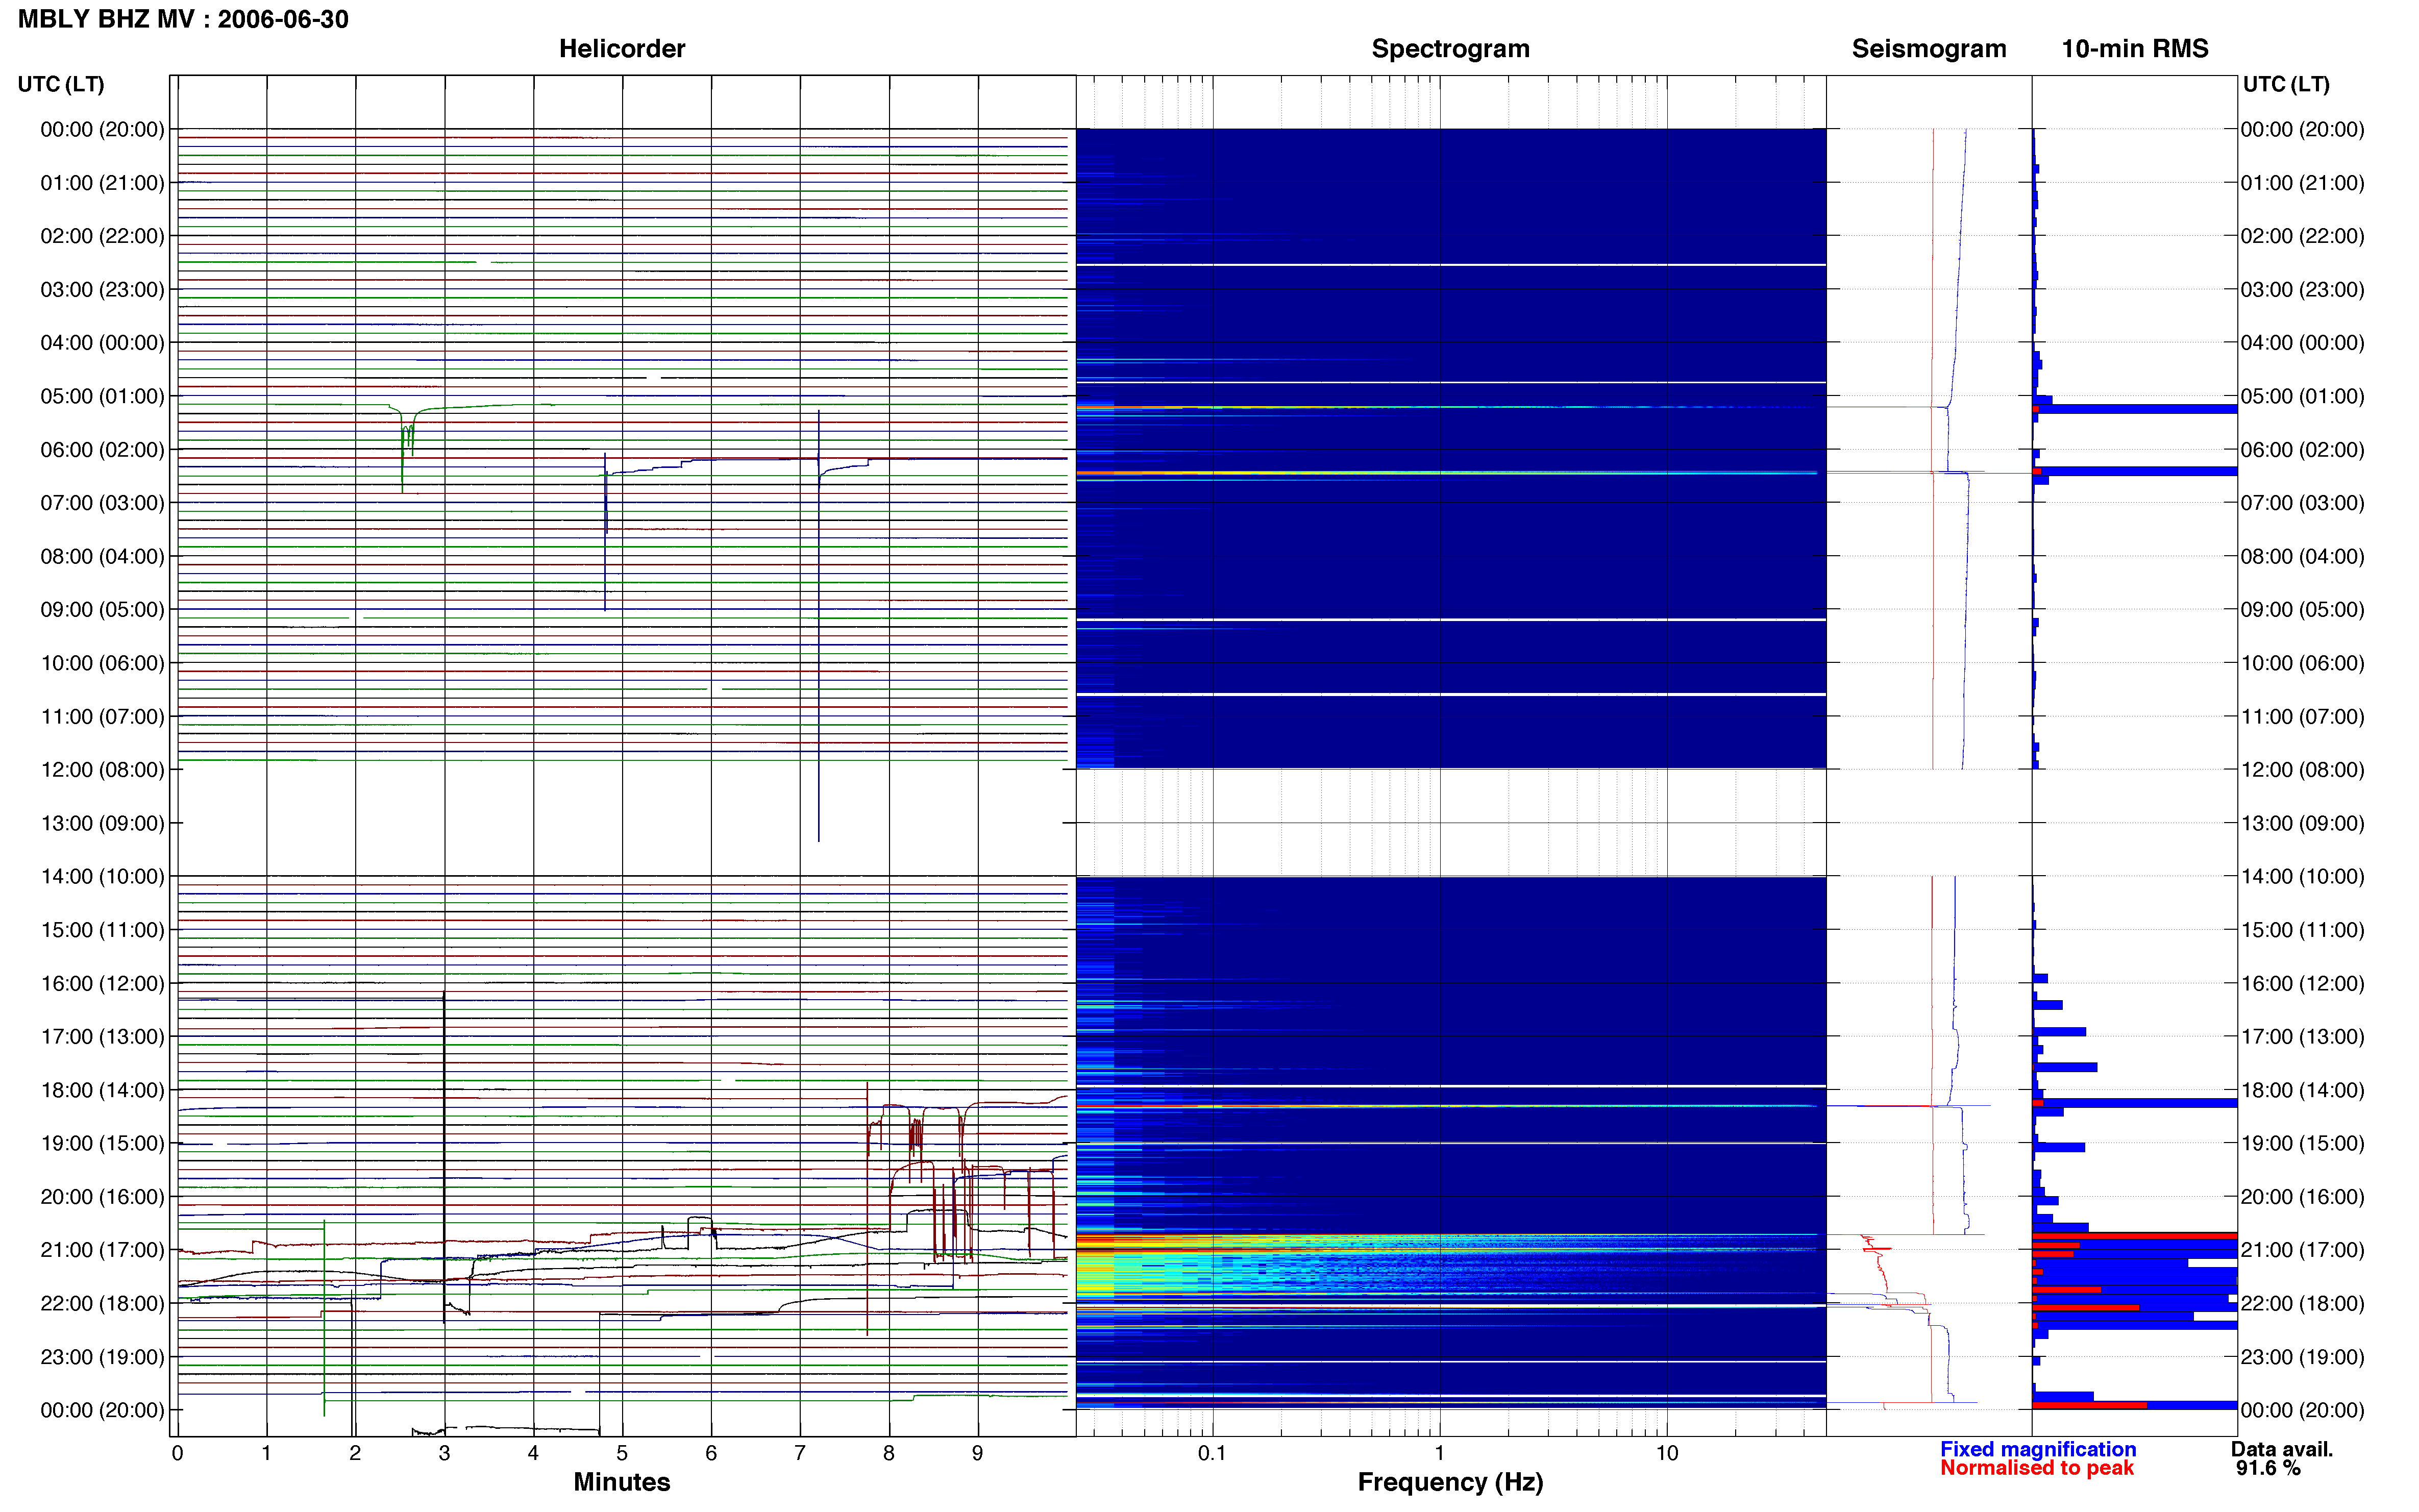Viewport: 2419px width, 1512px height.
Task: Select right time label '06:00 (02:00)'
Action: (2302, 449)
